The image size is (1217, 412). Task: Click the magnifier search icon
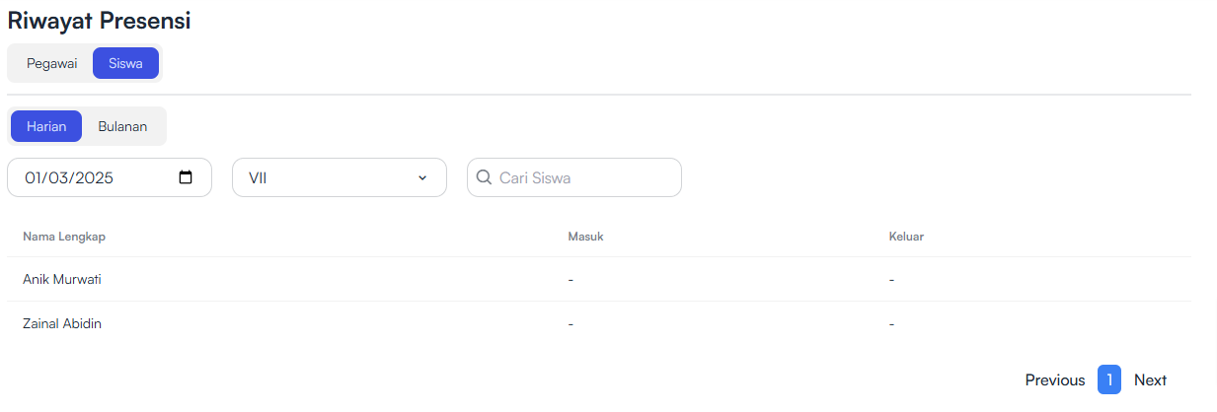484,177
